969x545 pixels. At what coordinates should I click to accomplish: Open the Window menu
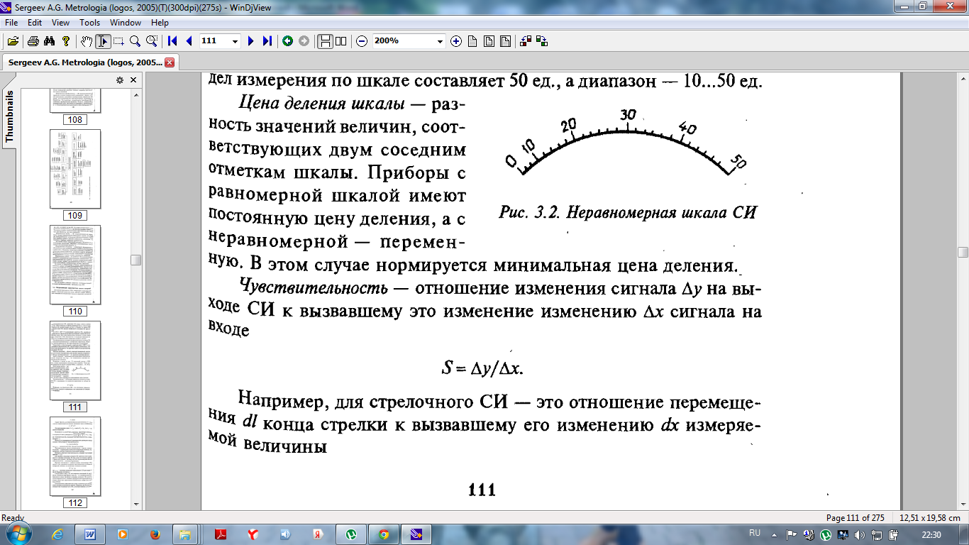coord(126,23)
